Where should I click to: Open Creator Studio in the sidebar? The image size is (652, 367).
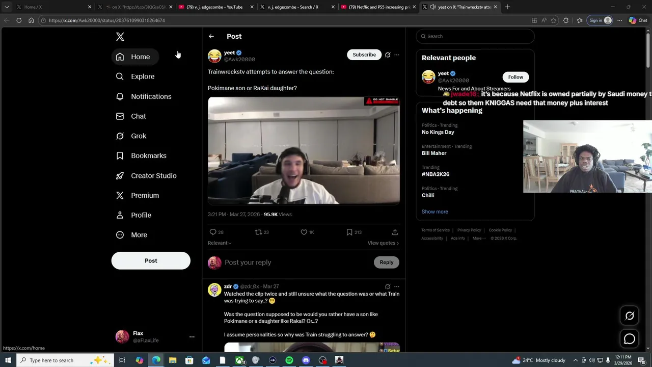click(x=147, y=175)
